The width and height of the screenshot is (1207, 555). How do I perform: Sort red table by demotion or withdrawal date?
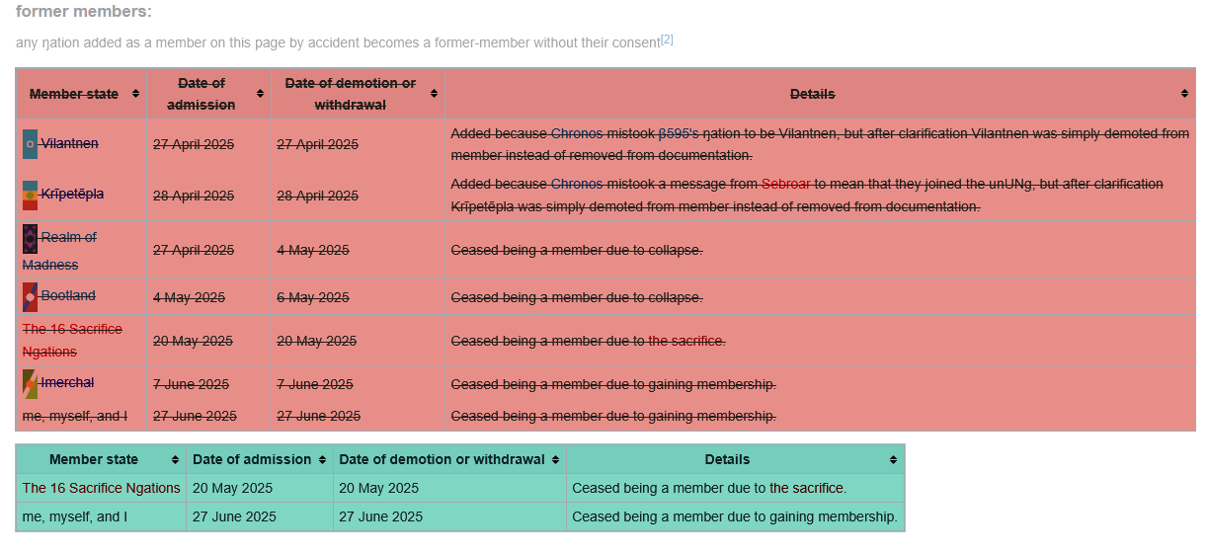434,94
